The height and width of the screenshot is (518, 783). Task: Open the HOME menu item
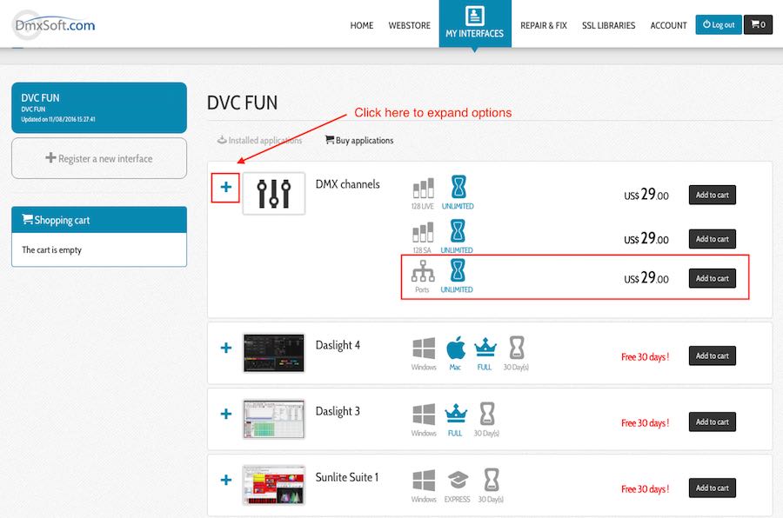[362, 25]
